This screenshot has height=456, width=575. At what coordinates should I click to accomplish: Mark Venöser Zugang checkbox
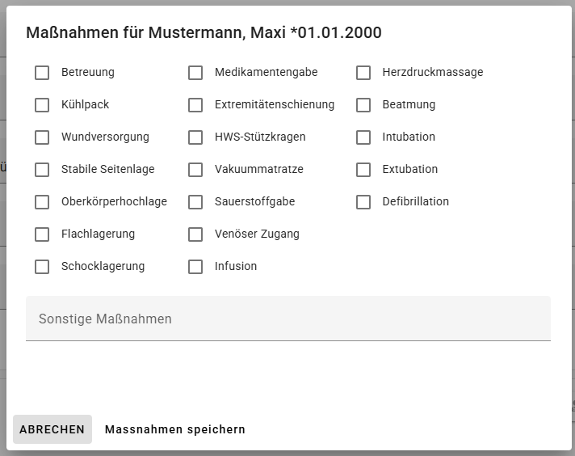[x=195, y=234]
